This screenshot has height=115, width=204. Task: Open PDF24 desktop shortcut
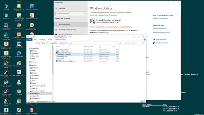[x=19, y=83]
